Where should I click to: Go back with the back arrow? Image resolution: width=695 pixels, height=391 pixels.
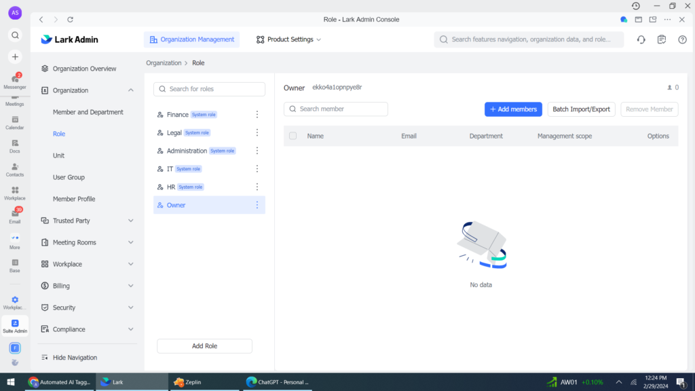41,20
